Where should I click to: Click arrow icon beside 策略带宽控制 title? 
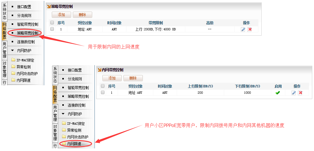[49, 7]
